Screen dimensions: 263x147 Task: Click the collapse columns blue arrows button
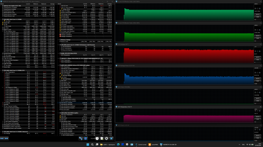[x=6, y=138]
